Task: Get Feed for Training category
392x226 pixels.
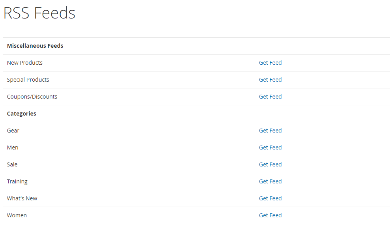Action: 270,182
